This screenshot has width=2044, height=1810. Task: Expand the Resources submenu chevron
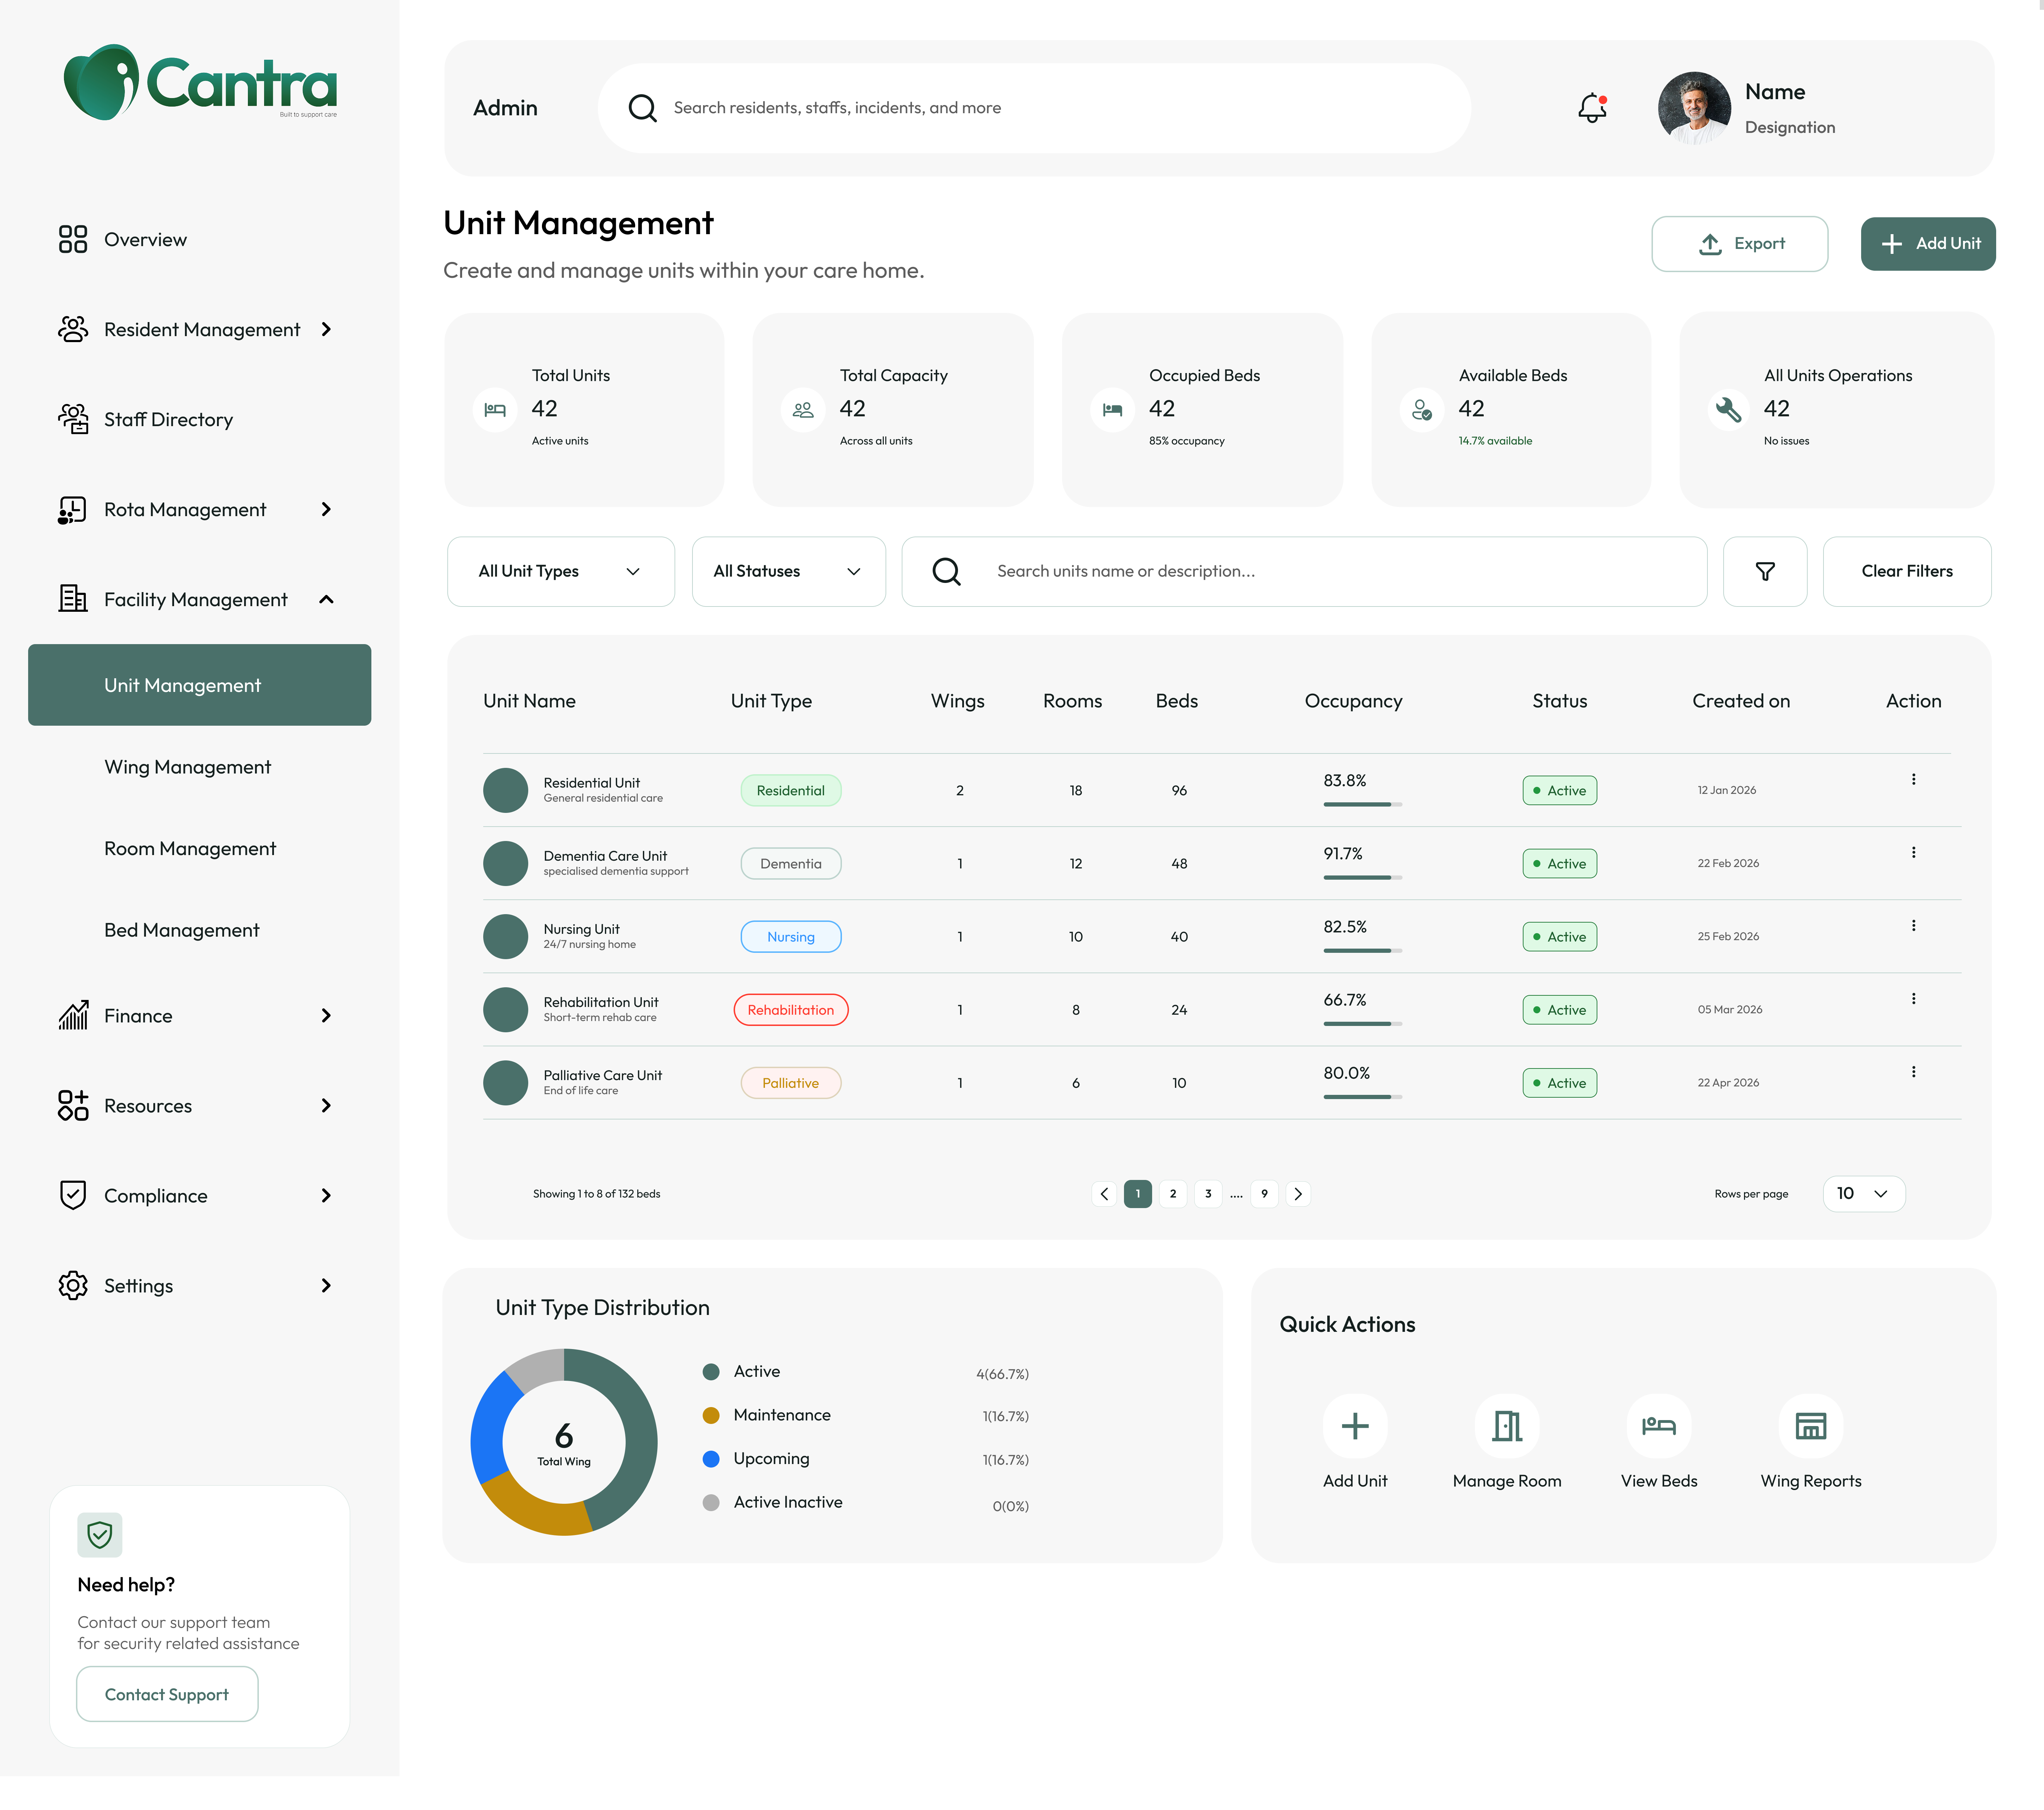(326, 1105)
